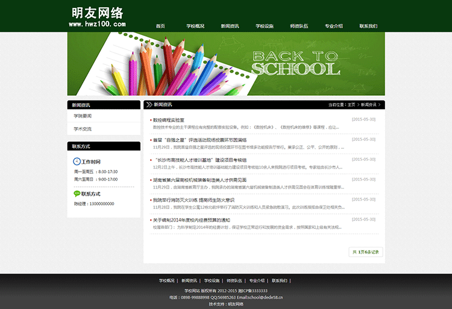
Task: Click the 周一至周五 8:30-17:30 hours text
Action: [x=96, y=172]
